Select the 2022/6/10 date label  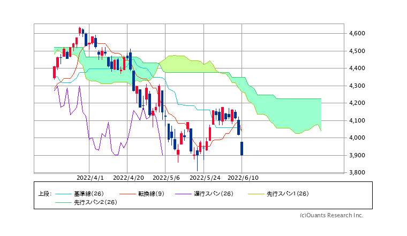243,177
